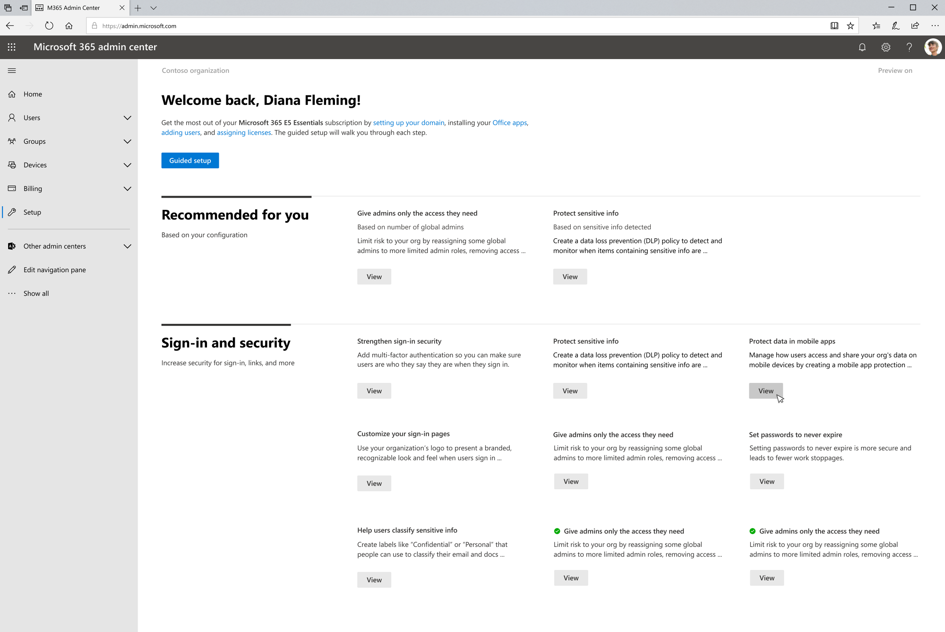
Task: Toggle the Preview on switch
Action: click(895, 70)
